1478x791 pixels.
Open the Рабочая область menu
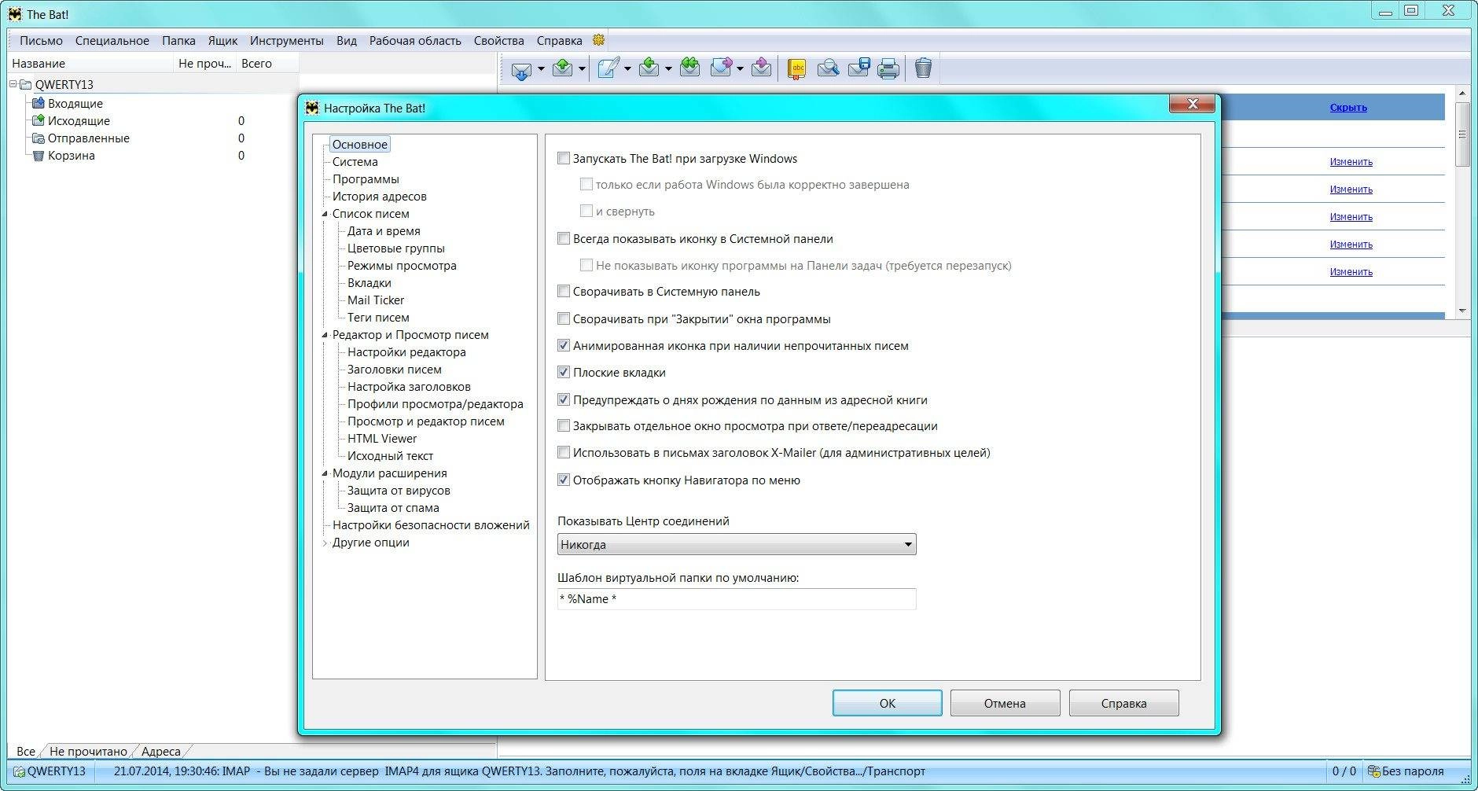(x=415, y=40)
